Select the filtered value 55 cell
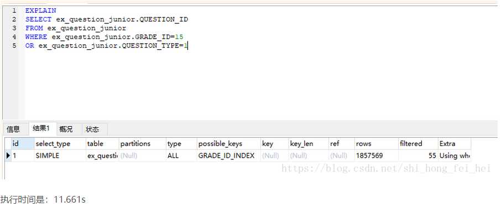Viewport: 501px width, 212px height. point(418,156)
